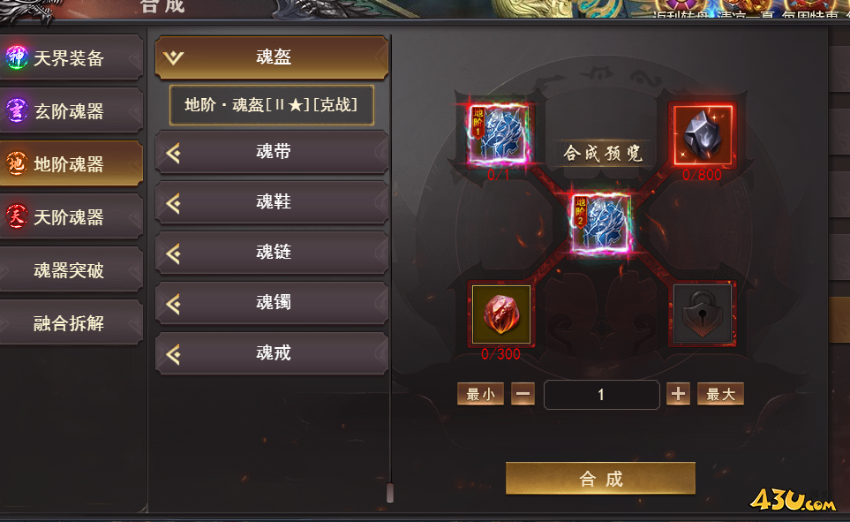
Task: Collapse the 魂盔 category
Action: point(272,57)
